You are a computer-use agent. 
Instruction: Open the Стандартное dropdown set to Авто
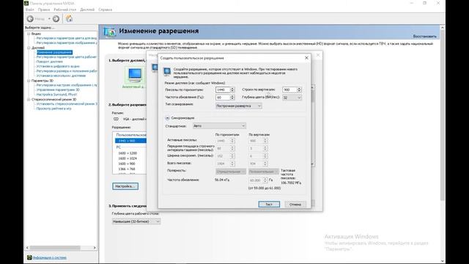point(219,126)
